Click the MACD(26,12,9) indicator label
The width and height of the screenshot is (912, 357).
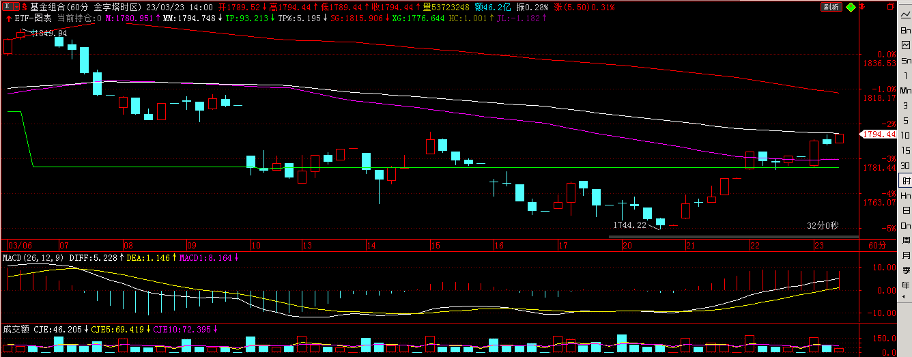(x=32, y=257)
